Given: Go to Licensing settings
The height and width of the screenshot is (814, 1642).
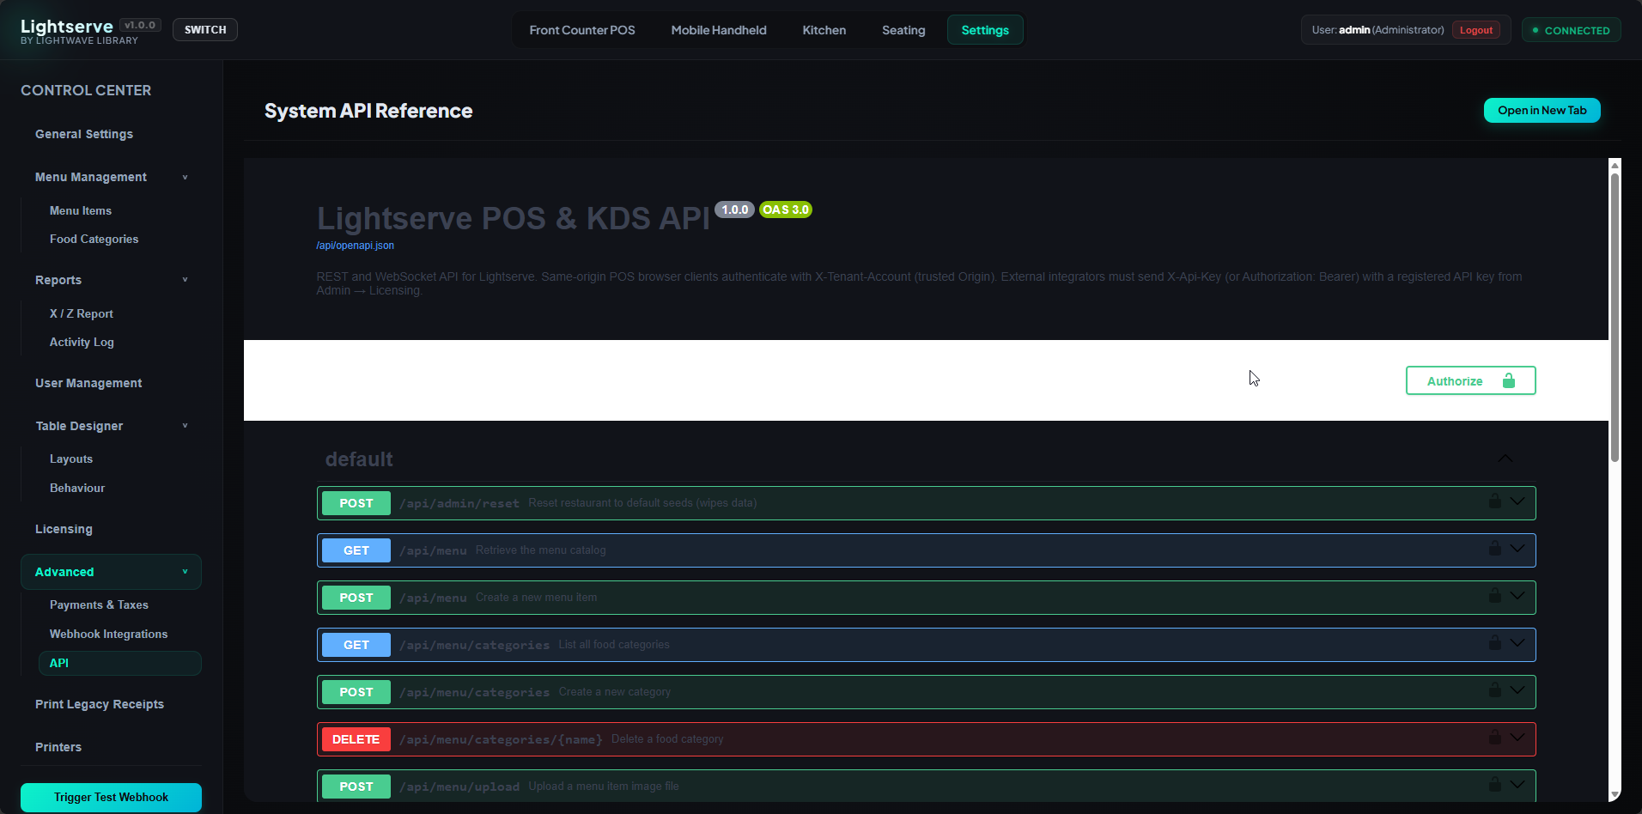Looking at the screenshot, I should tap(64, 529).
